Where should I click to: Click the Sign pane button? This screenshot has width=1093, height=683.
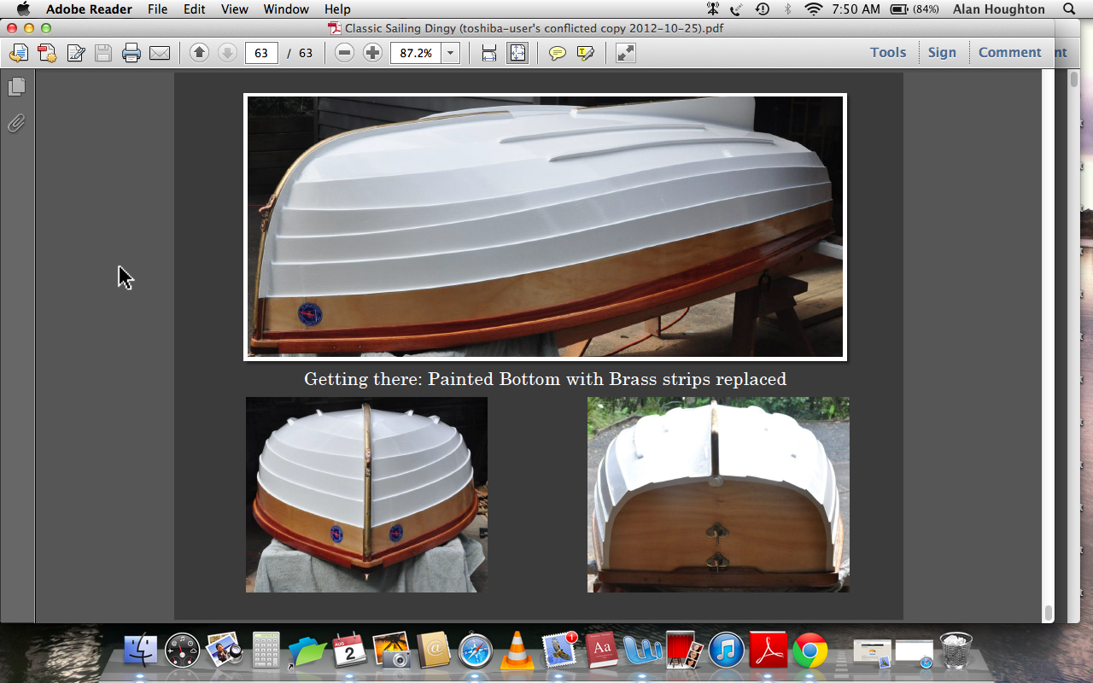(x=942, y=52)
